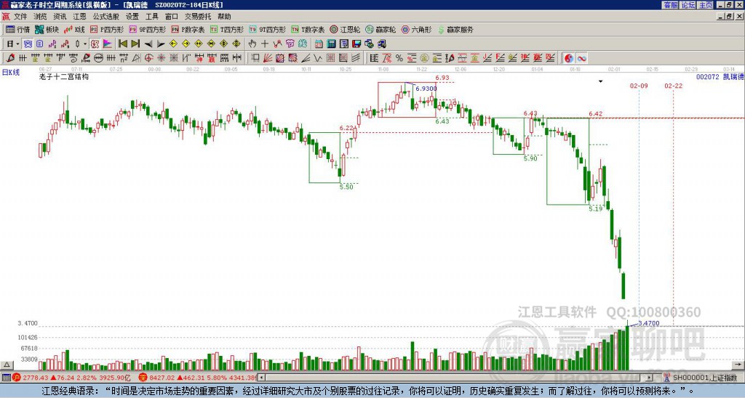Click the 论坛 forum button
The height and width of the screenshot is (398, 745).
(x=688, y=5)
